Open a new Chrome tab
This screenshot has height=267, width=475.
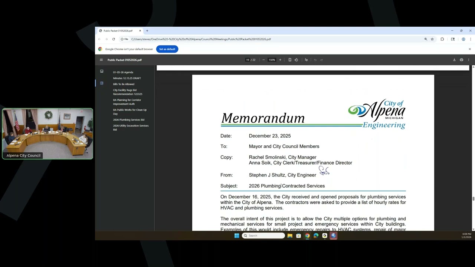[147, 31]
